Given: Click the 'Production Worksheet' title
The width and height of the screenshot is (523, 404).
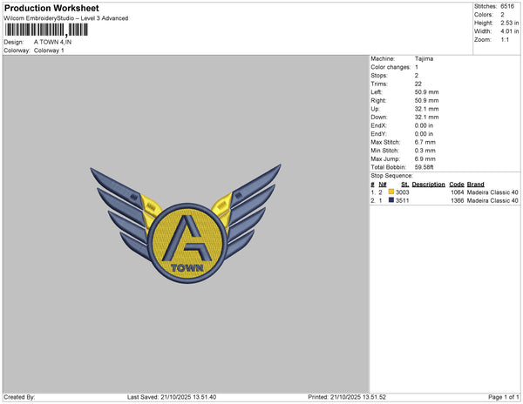Looking at the screenshot, I should [x=51, y=8].
